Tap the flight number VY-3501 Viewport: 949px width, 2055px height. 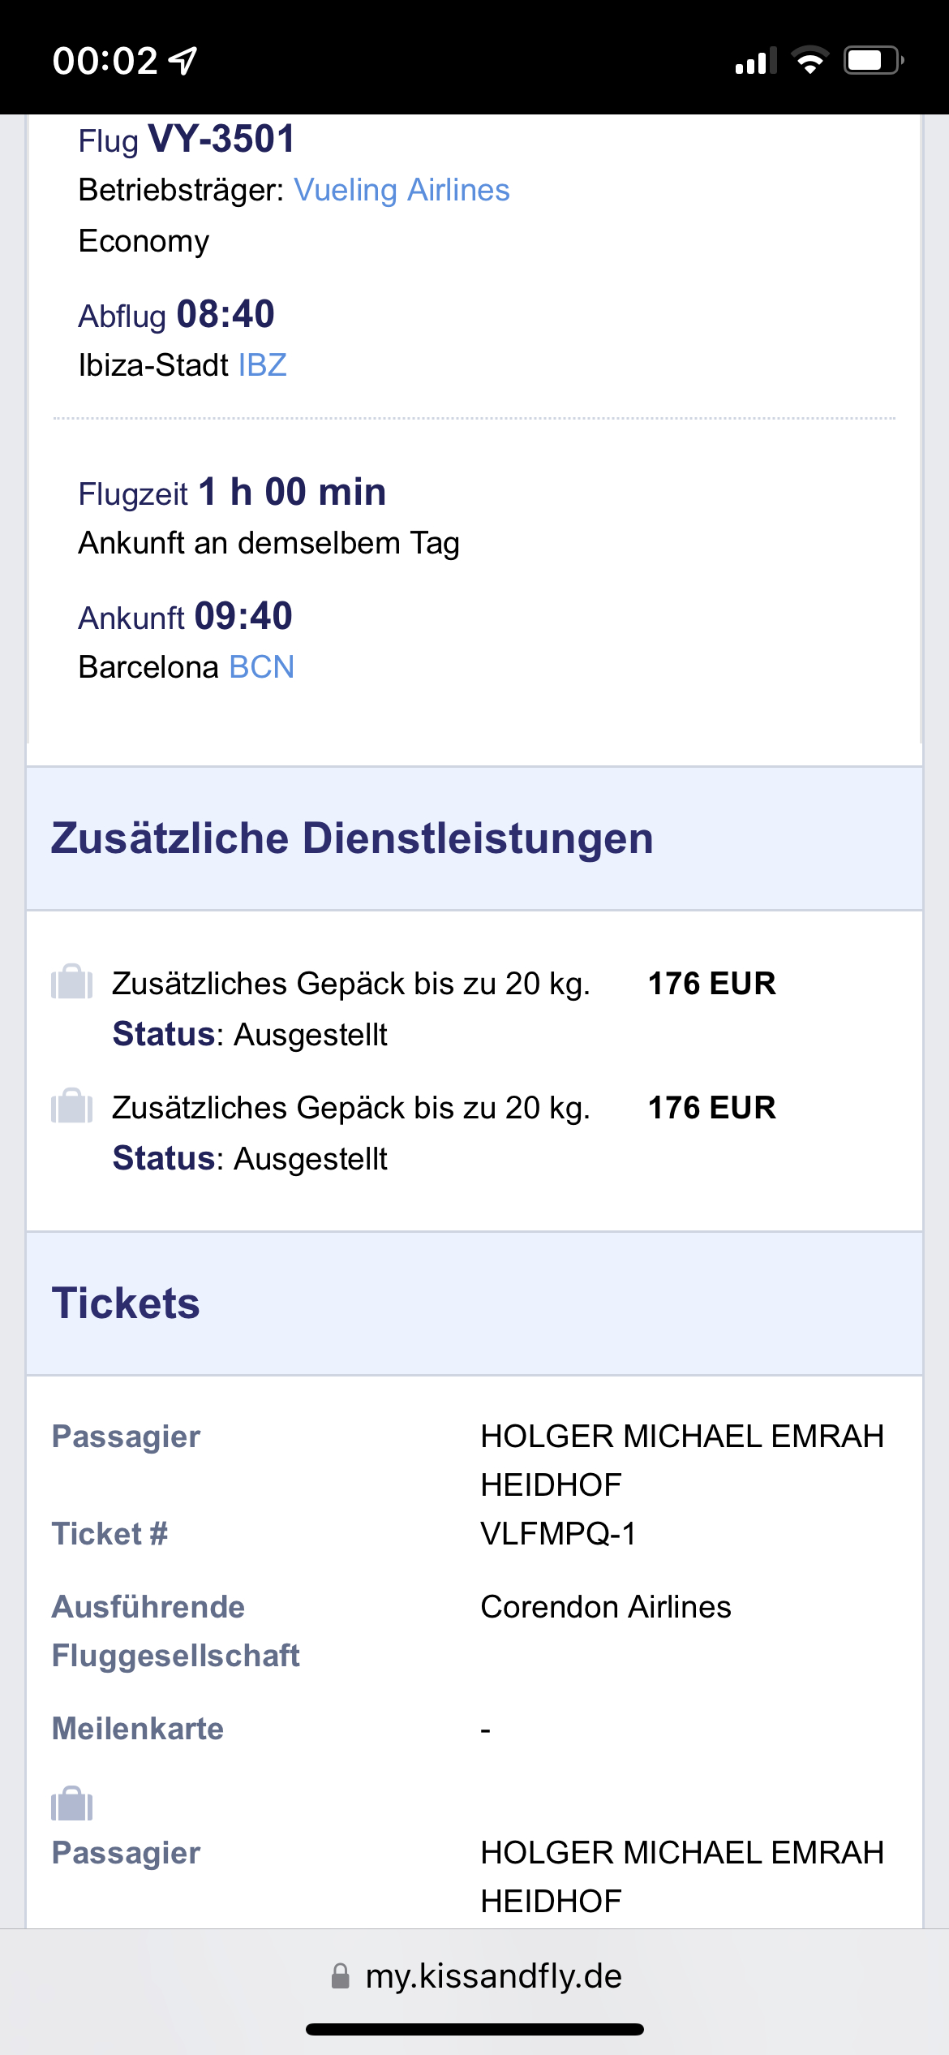point(221,140)
